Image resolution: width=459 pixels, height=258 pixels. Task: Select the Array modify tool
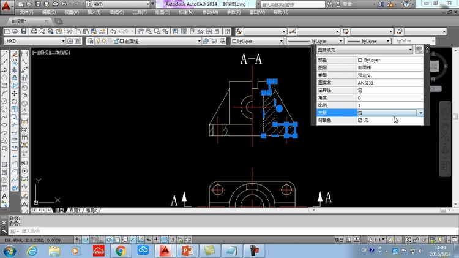coord(14,86)
